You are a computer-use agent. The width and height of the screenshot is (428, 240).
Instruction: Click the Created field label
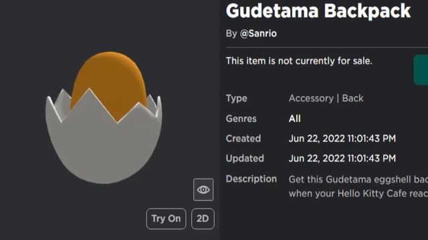pyautogui.click(x=243, y=139)
